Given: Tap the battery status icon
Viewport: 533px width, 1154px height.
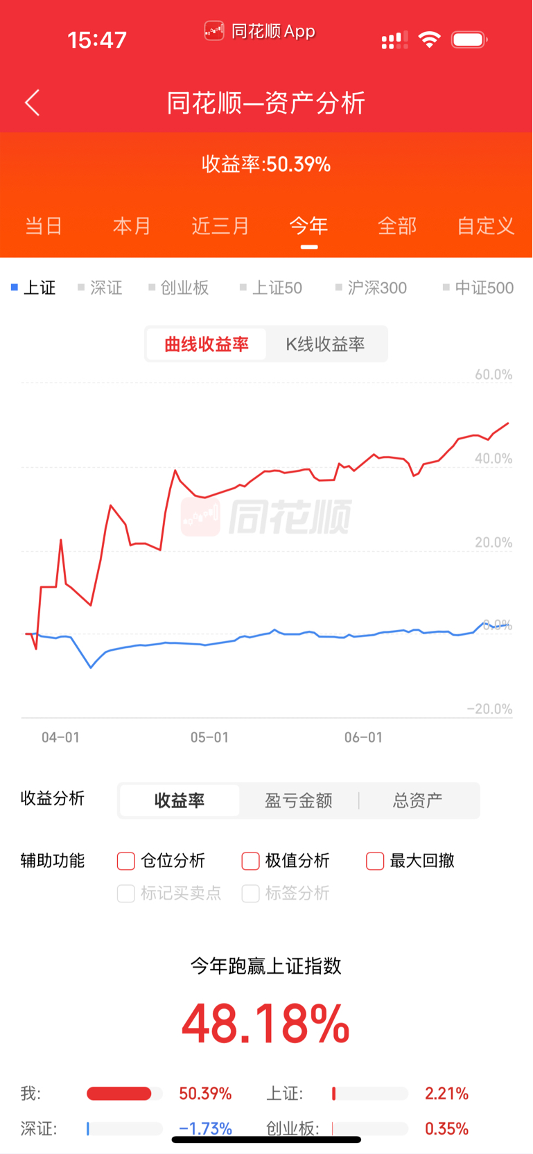Looking at the screenshot, I should (469, 40).
